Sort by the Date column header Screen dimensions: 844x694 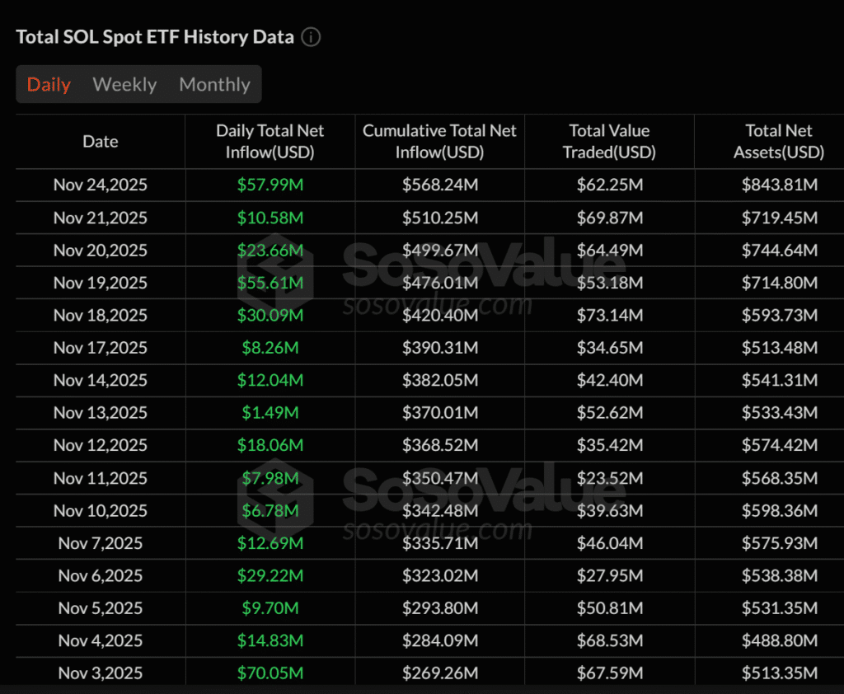(100, 141)
